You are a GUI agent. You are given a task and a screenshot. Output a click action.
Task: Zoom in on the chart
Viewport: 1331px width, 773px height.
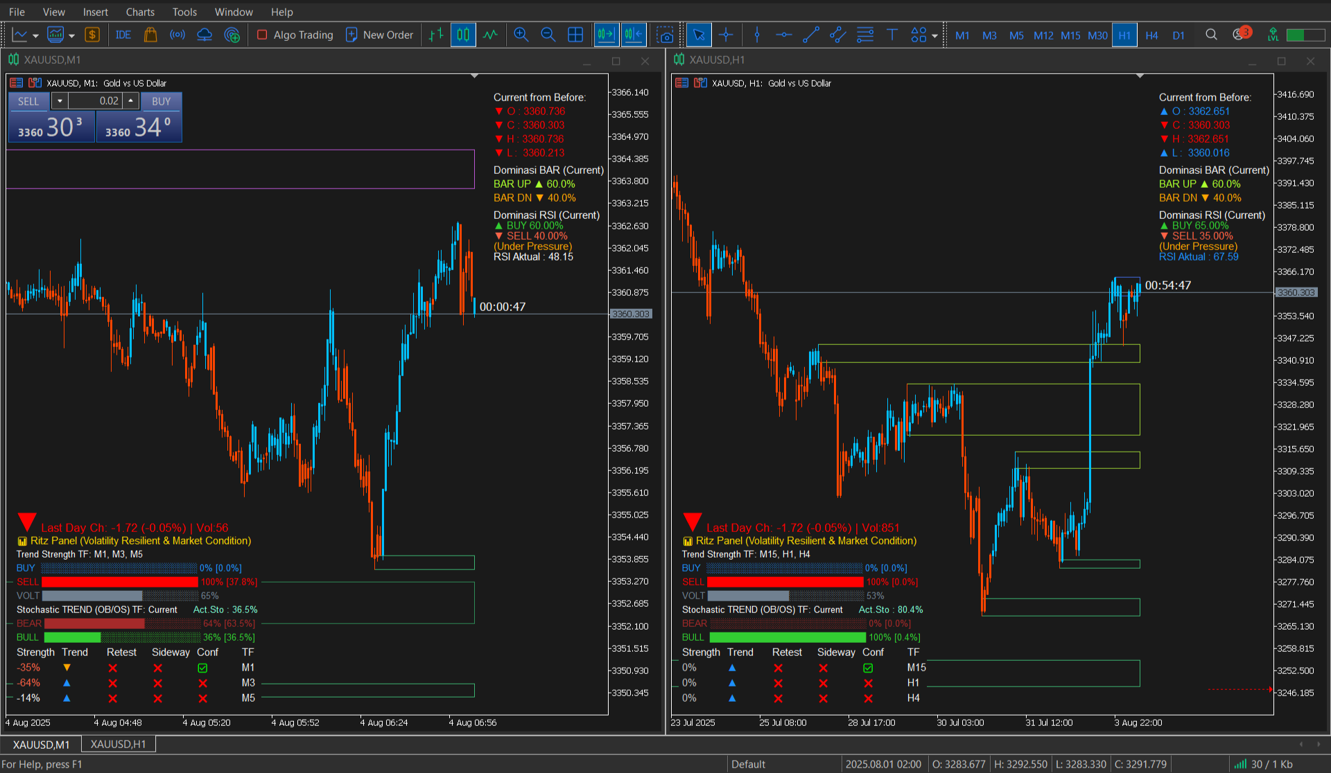pyautogui.click(x=521, y=35)
